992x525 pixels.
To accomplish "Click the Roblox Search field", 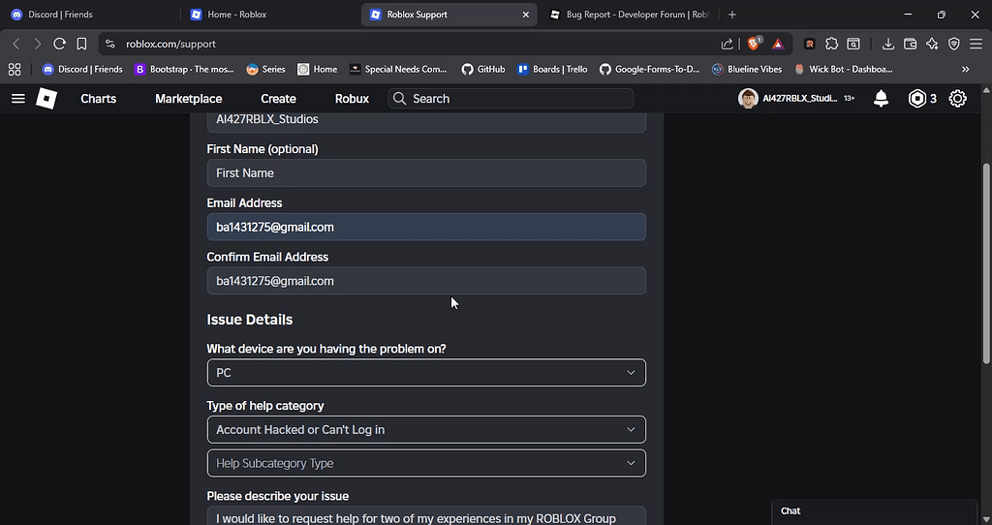I will point(511,99).
